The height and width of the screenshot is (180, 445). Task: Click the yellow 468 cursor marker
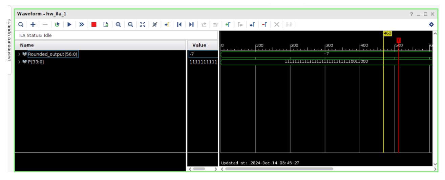click(387, 33)
